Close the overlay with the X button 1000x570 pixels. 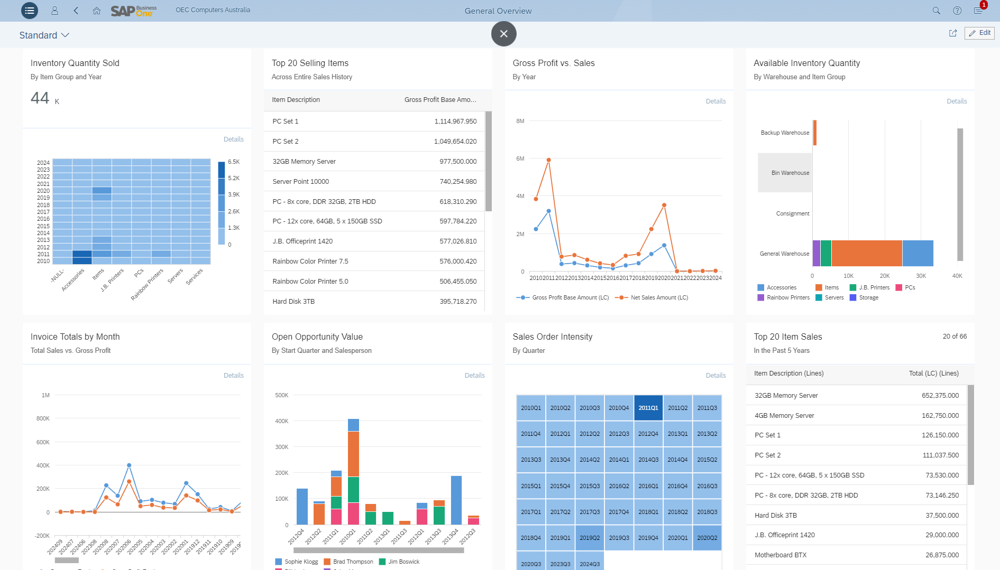tap(503, 34)
